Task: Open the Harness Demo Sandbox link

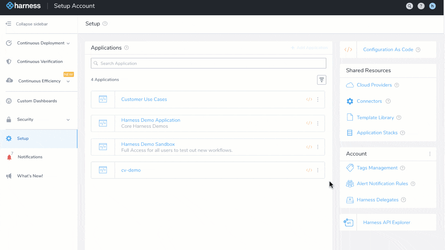Action: point(148,144)
